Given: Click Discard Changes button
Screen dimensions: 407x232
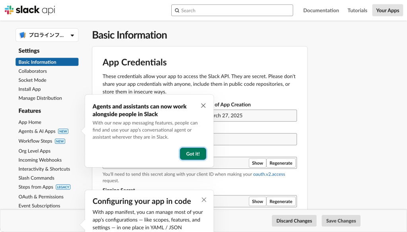Looking at the screenshot, I should tap(294, 221).
